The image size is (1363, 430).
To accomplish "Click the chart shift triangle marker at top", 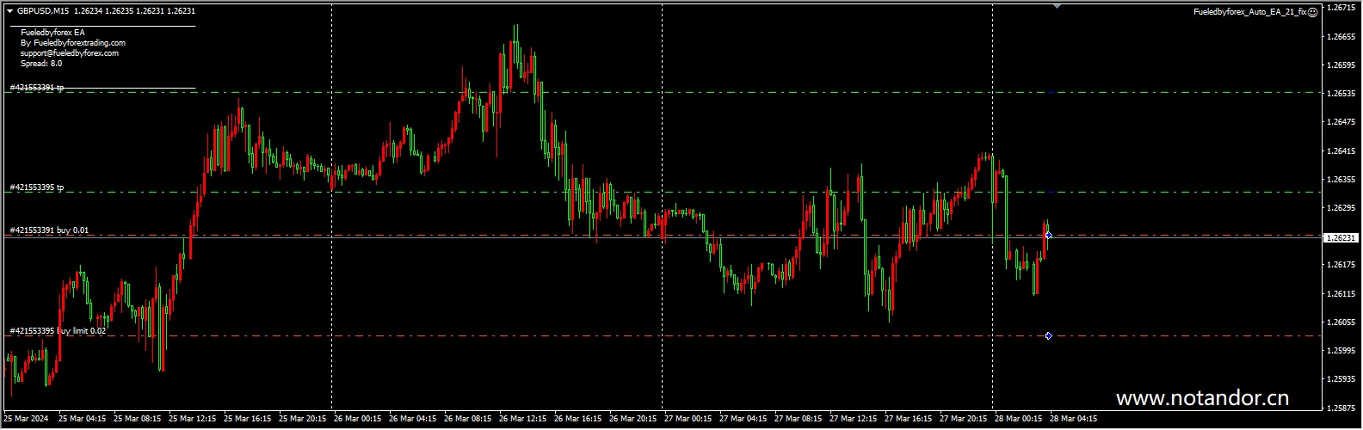I will (x=1057, y=6).
